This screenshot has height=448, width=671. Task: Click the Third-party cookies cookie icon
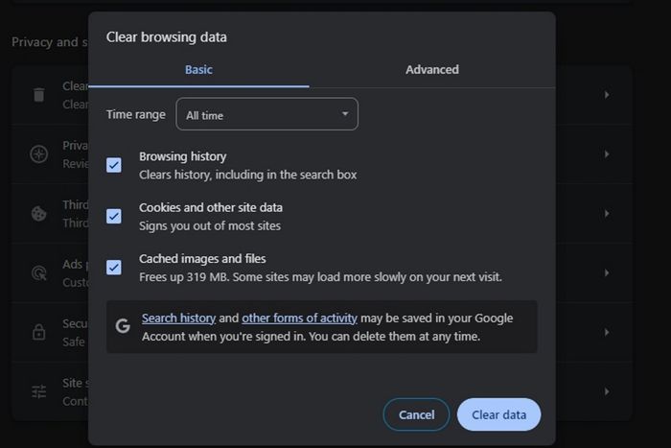39,213
